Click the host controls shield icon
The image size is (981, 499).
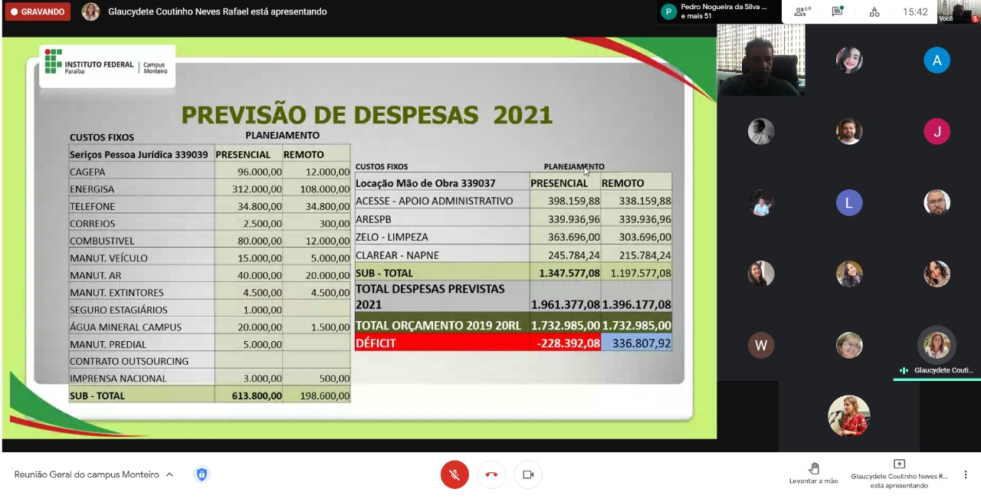pyautogui.click(x=202, y=474)
